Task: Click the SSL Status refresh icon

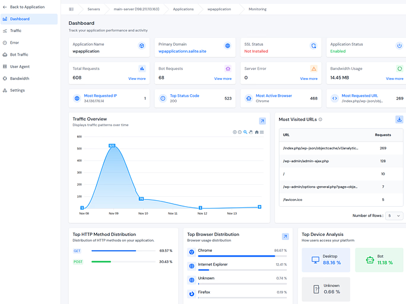Action: coord(313,46)
